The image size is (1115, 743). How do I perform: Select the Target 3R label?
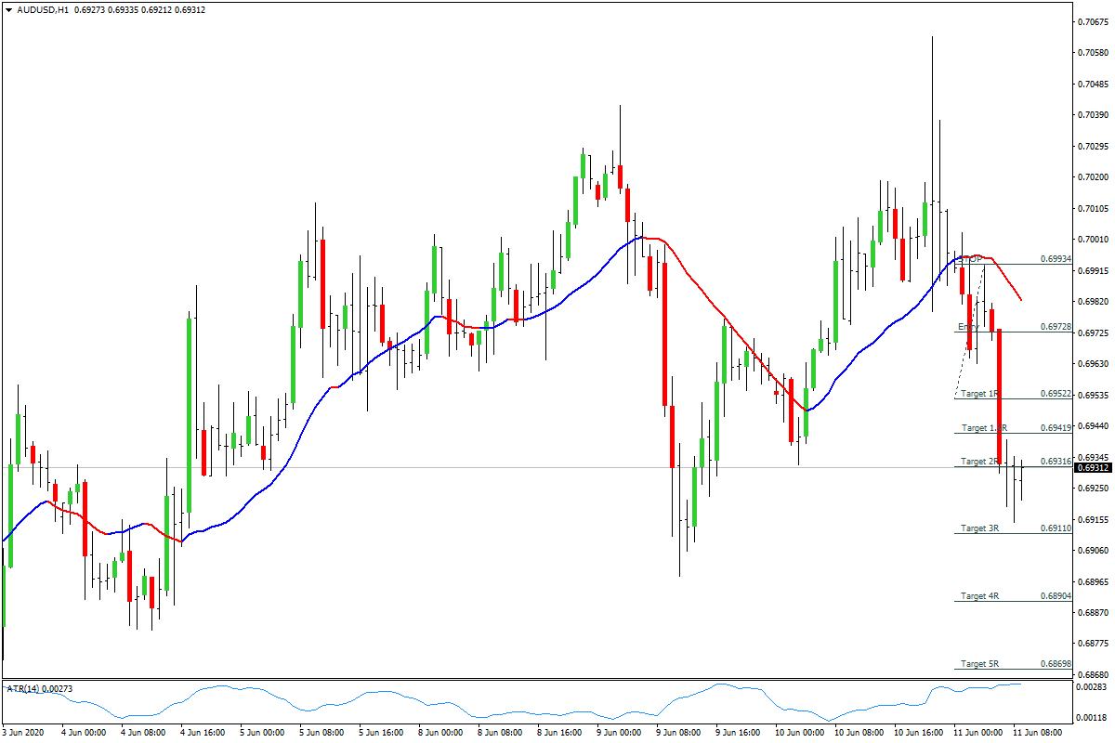click(979, 528)
